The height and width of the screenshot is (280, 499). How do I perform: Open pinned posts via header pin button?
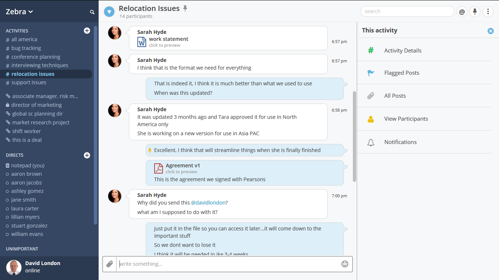pyautogui.click(x=475, y=12)
